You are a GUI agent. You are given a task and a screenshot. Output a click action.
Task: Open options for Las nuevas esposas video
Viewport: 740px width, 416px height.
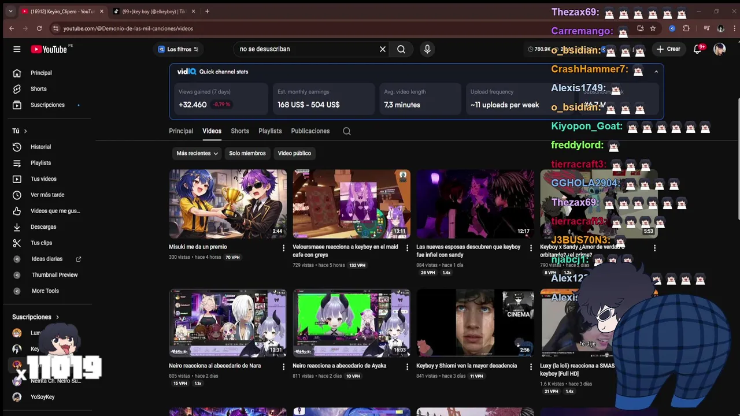click(x=531, y=248)
